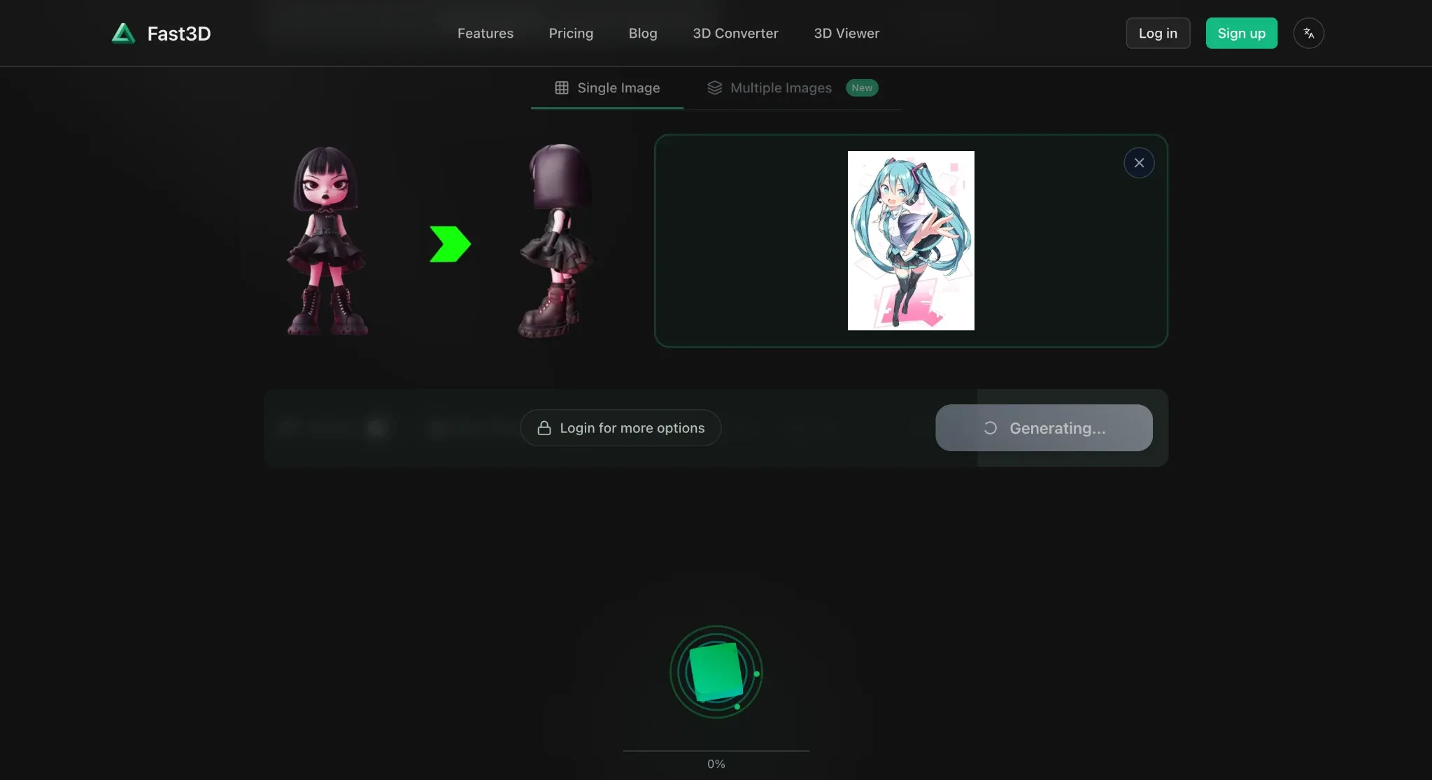Image resolution: width=1432 pixels, height=780 pixels.
Task: Click the Fast3D triangle logo icon
Action: 123,34
